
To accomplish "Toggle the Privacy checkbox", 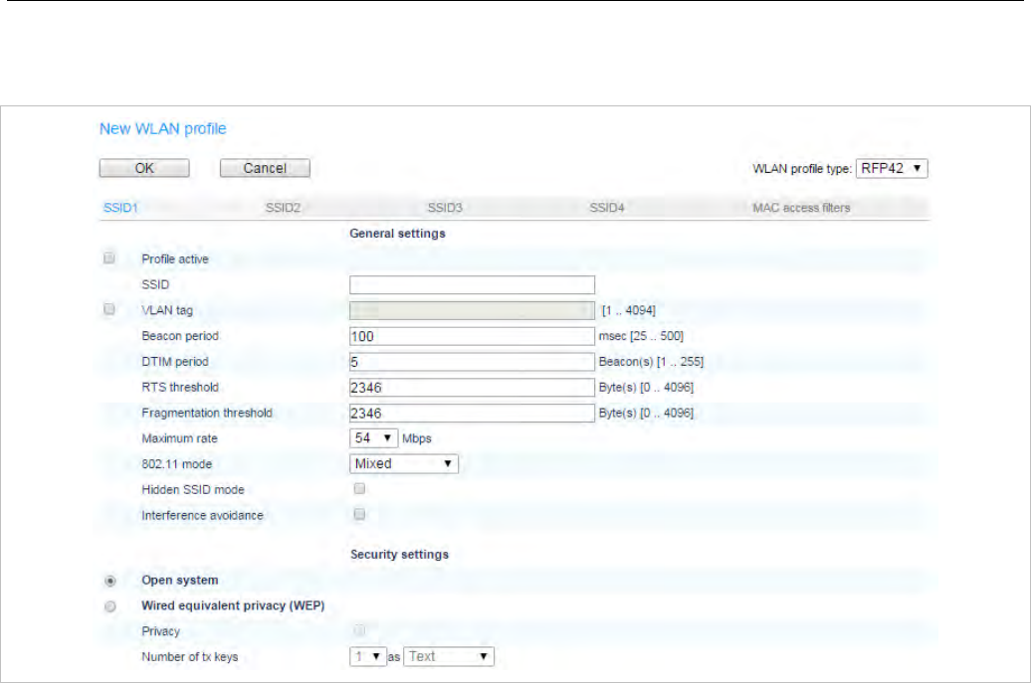I will pyautogui.click(x=359, y=630).
